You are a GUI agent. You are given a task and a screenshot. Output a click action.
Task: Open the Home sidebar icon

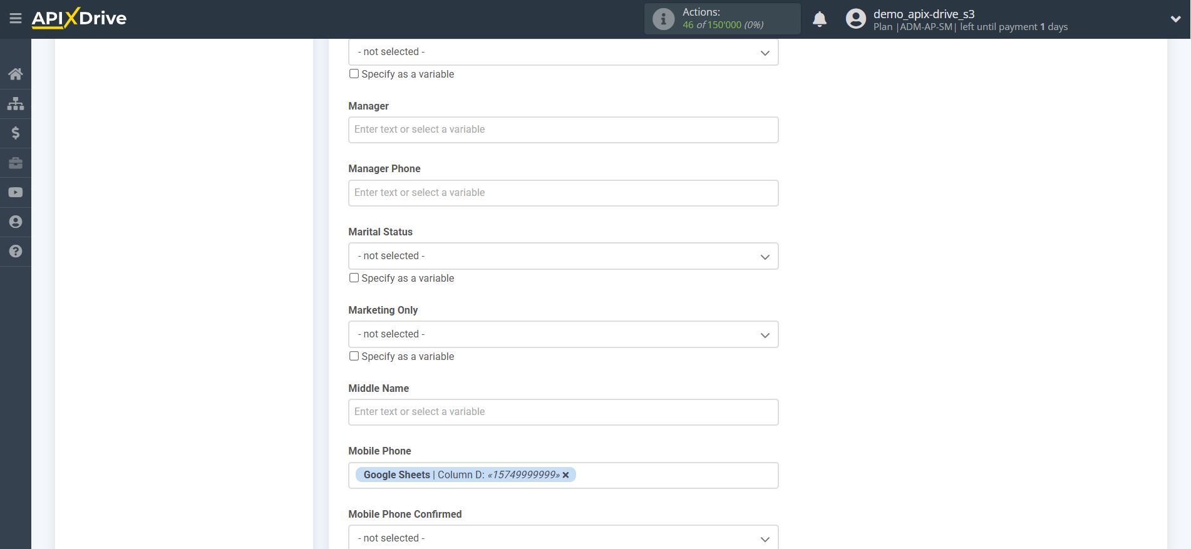coord(16,74)
